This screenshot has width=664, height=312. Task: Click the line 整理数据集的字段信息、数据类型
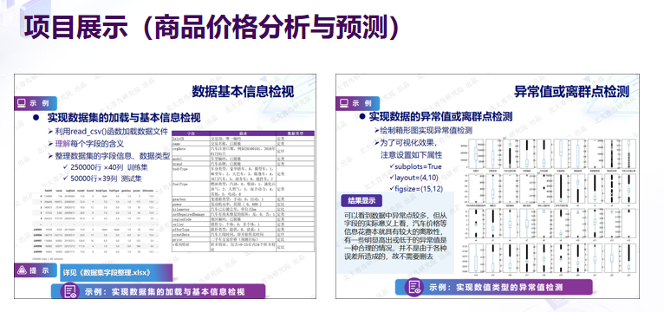click(112, 155)
